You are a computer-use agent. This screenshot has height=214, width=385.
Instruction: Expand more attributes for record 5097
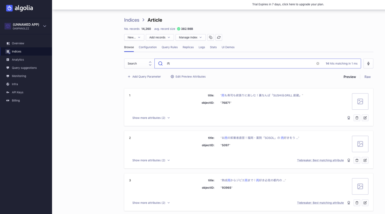151,160
